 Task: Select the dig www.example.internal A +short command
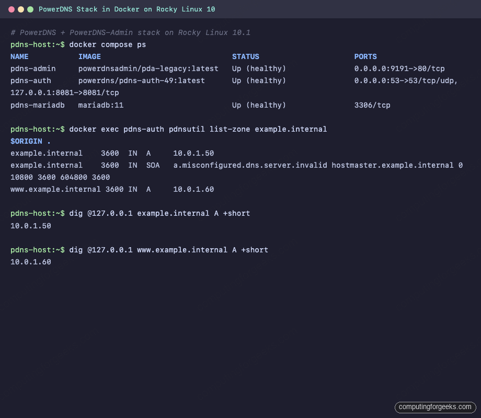pyautogui.click(x=168, y=250)
